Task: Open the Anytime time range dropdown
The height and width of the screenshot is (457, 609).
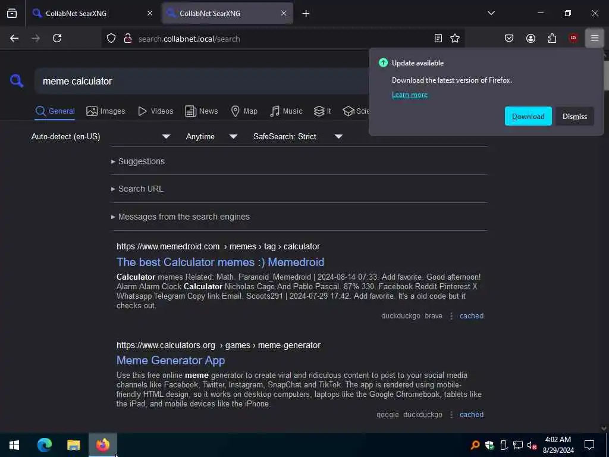Action: tap(212, 136)
